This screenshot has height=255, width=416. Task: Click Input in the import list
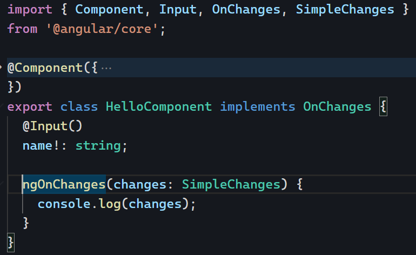click(178, 10)
